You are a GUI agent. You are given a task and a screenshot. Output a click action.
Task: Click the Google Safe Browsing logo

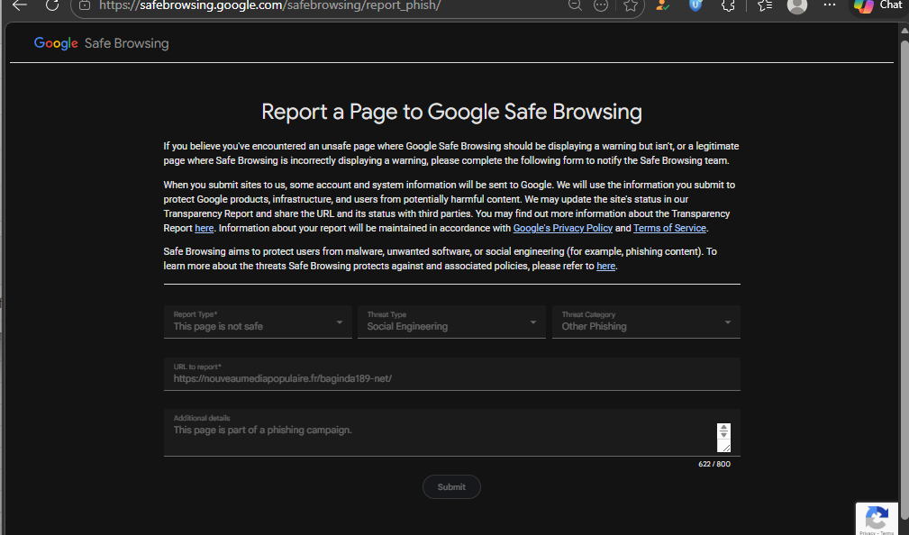click(102, 43)
